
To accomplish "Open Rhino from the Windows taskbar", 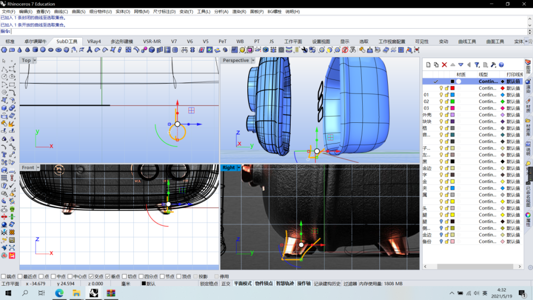I will click(x=94, y=293).
